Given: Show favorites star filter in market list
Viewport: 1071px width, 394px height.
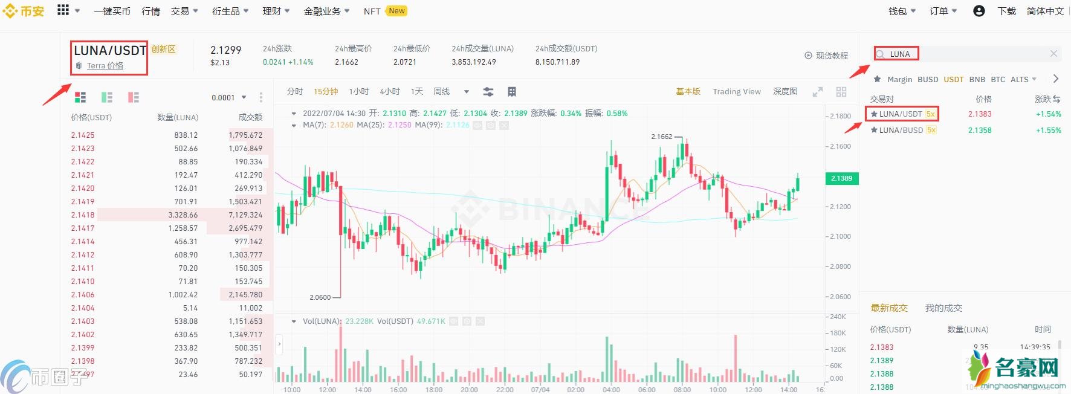Looking at the screenshot, I should (x=877, y=79).
